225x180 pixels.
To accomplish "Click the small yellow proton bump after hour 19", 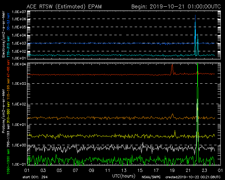I will pos(175,132).
